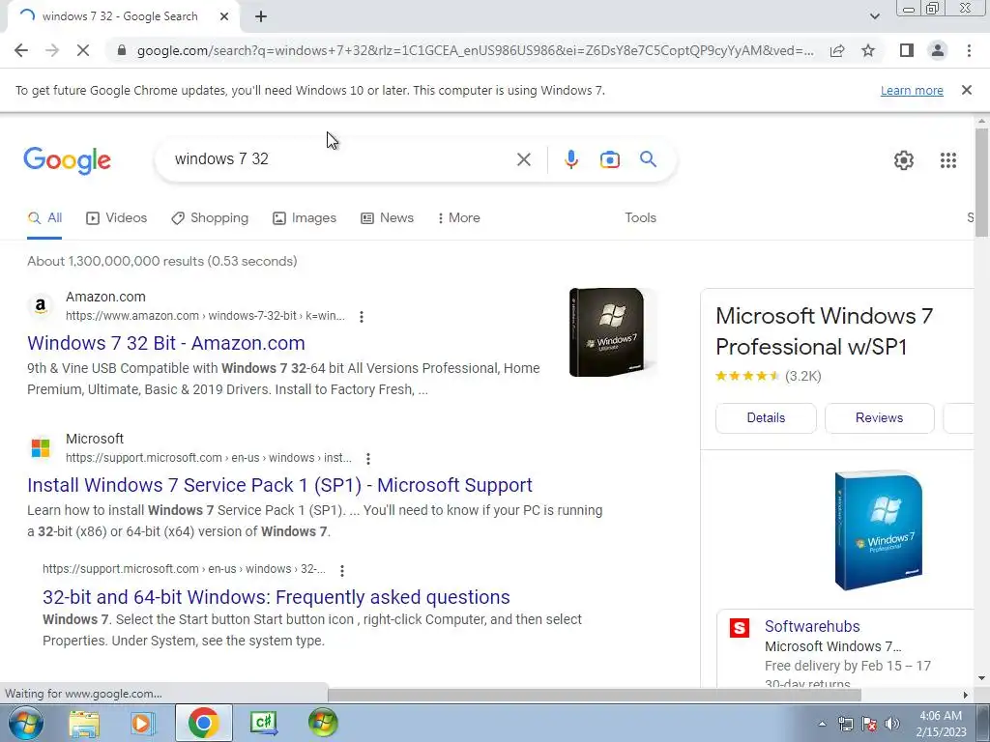Open product Details in the knowledge panel
Viewport: 990px width, 742px height.
click(x=766, y=417)
